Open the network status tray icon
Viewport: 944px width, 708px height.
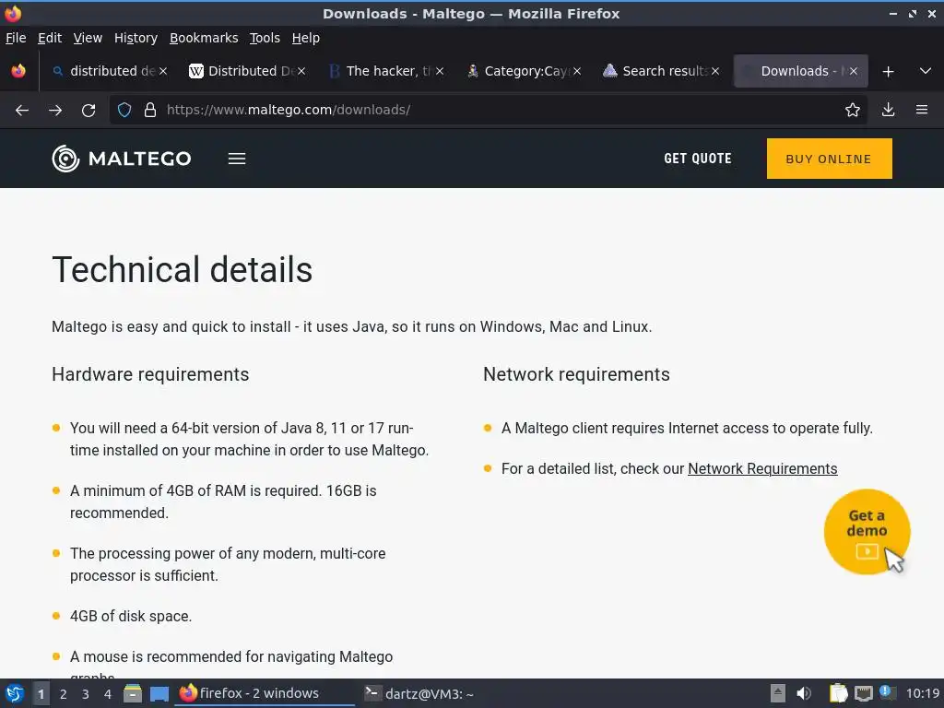click(x=863, y=693)
